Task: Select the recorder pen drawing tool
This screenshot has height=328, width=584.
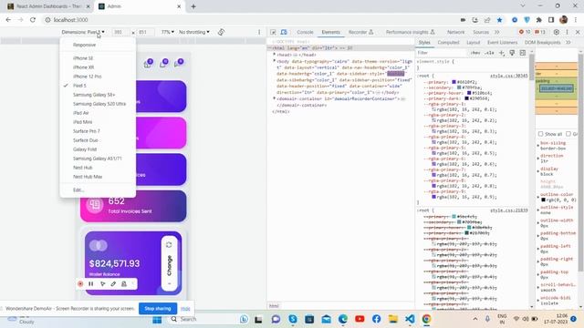Action: 113,283
